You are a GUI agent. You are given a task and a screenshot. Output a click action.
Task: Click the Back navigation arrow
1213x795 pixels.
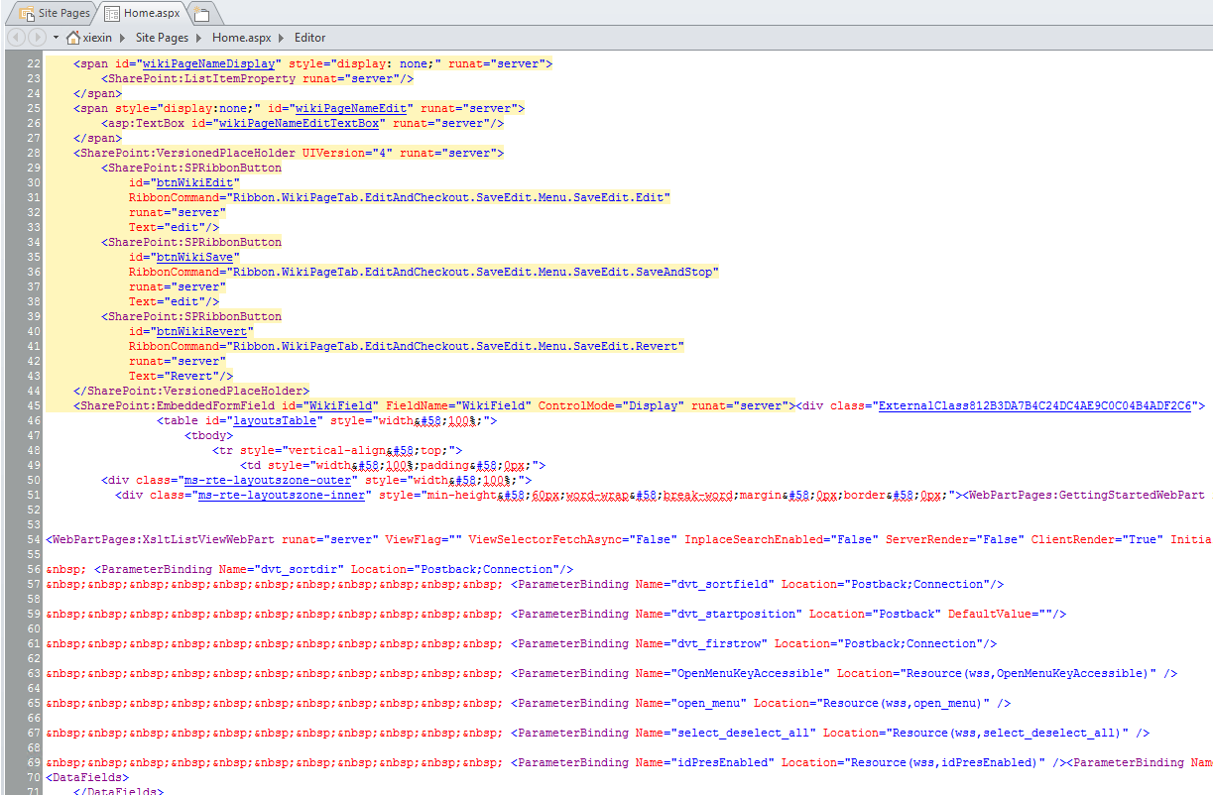[x=16, y=37]
